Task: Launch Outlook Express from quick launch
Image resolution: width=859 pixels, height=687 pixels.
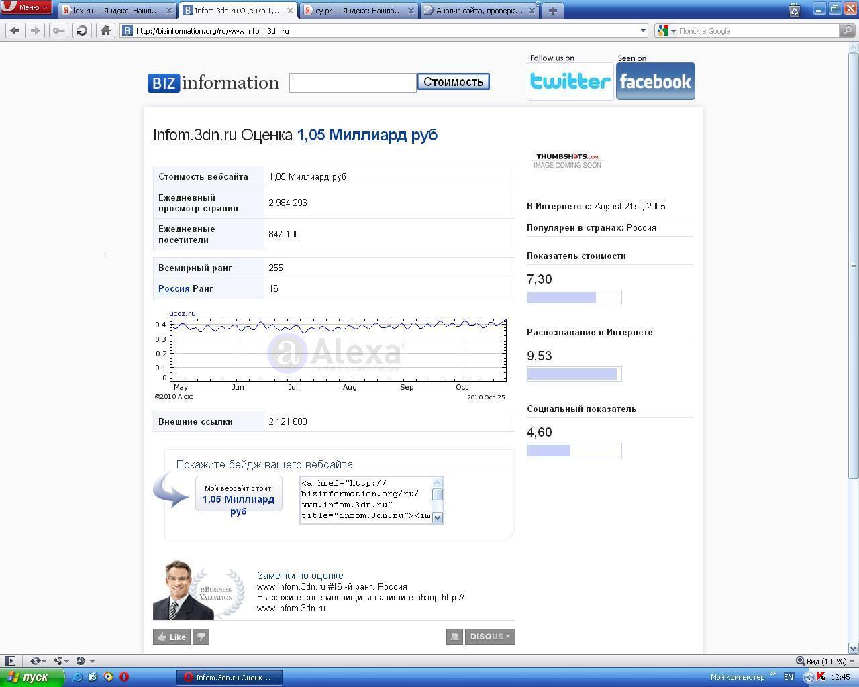Action: click(93, 677)
